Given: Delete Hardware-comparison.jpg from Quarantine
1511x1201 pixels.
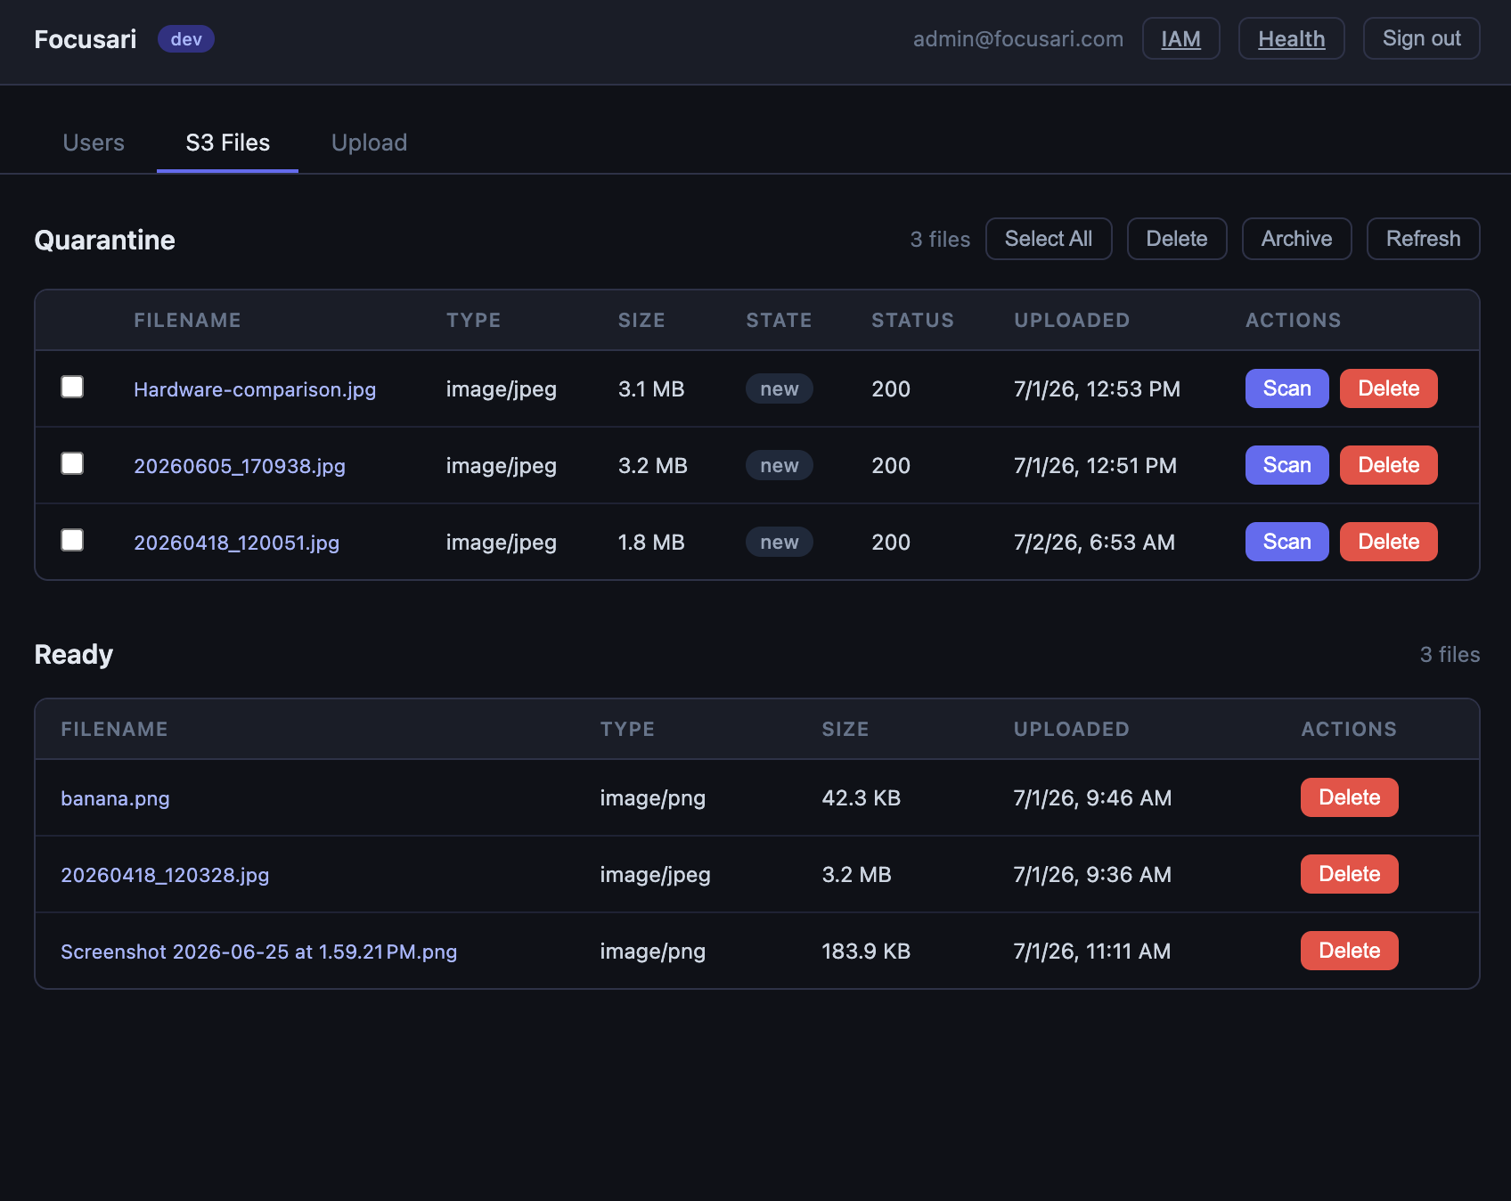Looking at the screenshot, I should point(1388,388).
